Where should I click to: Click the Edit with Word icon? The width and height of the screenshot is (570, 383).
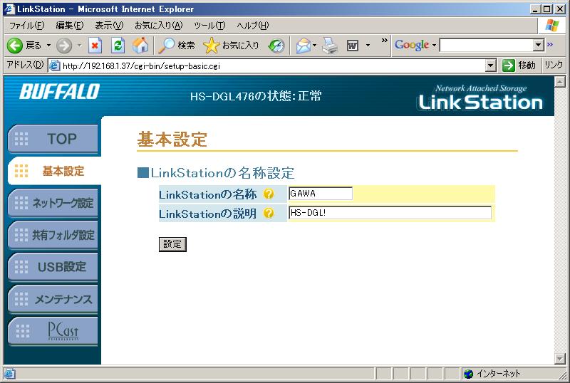352,46
